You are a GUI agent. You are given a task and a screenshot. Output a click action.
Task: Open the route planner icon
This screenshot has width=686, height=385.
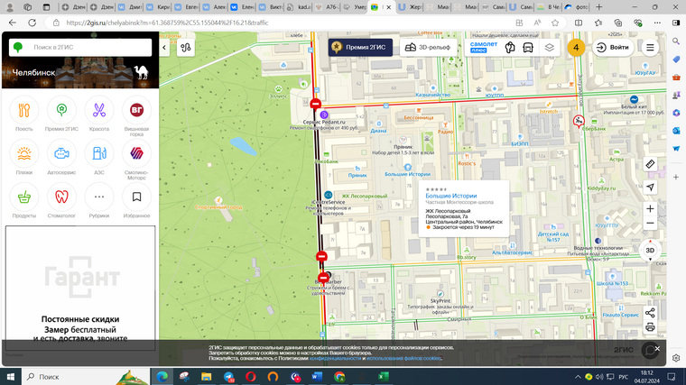[186, 48]
